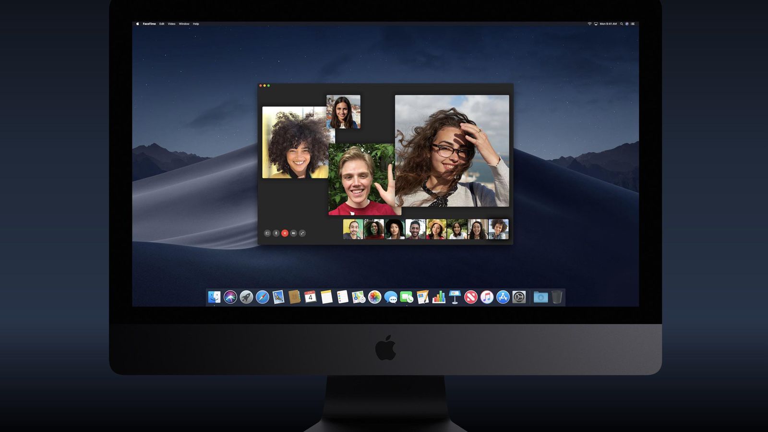End the FaceTime call with red button
This screenshot has height=432, width=768.
tap(285, 233)
